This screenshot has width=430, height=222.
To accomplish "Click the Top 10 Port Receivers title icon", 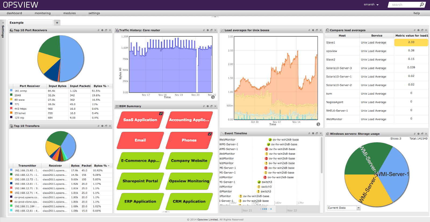I will click(x=12, y=30).
